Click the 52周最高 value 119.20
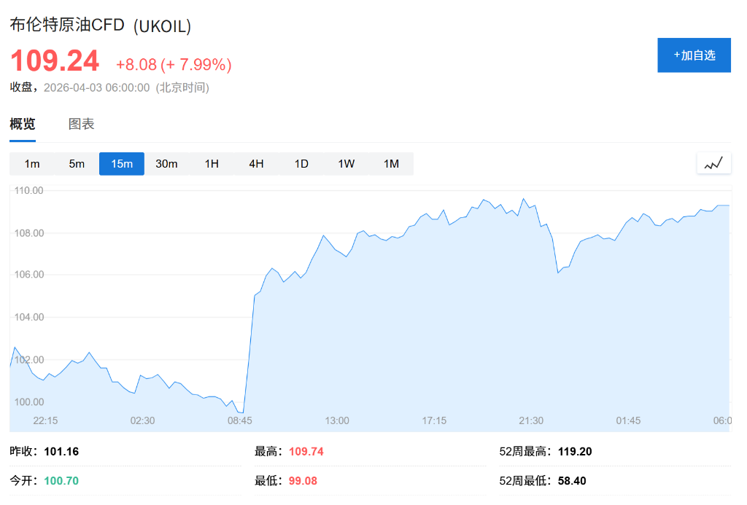This screenshot has width=747, height=505. click(x=576, y=451)
